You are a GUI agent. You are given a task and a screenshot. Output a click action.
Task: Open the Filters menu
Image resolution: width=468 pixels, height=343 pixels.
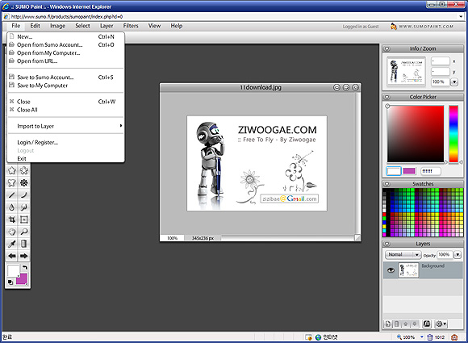131,26
